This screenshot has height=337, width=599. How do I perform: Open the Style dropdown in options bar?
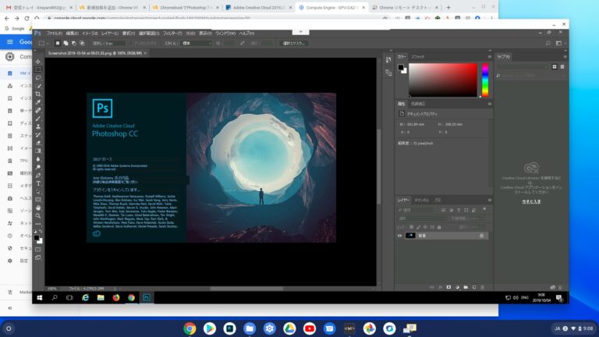197,43
